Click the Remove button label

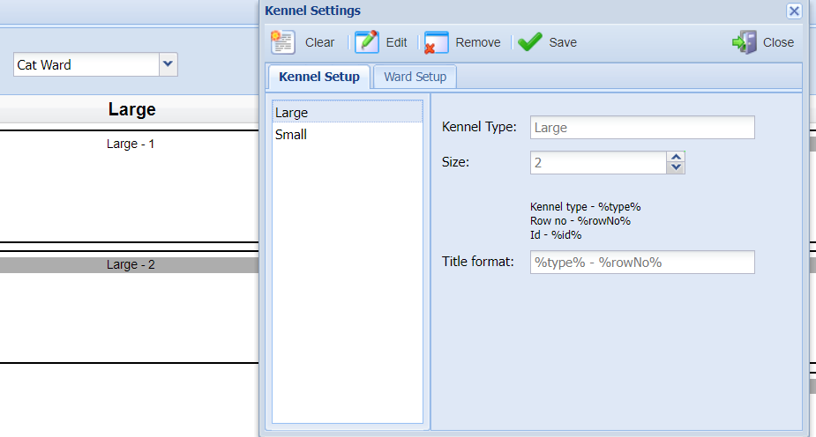[x=478, y=42]
